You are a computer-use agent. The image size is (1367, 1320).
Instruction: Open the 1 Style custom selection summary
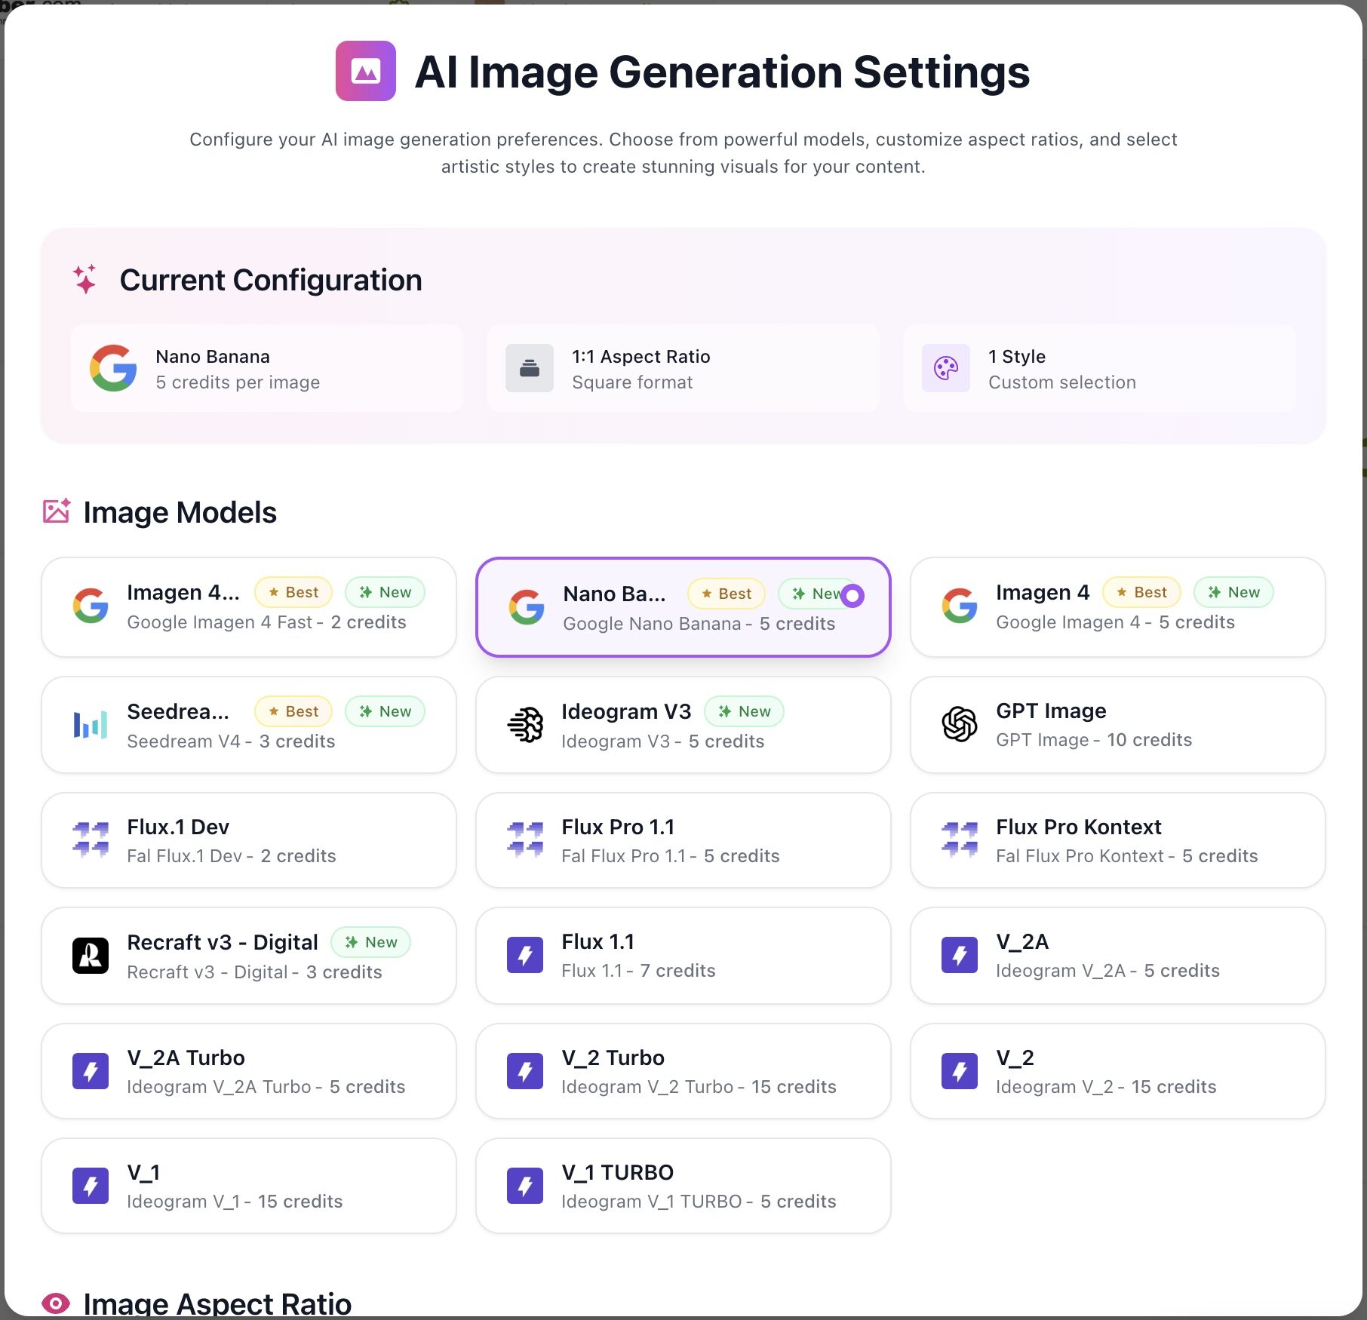[1099, 368]
